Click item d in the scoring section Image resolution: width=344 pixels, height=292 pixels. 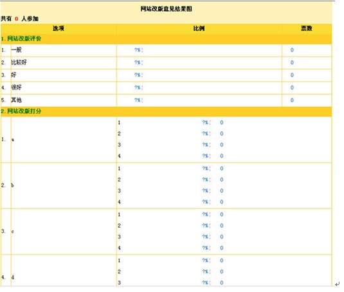coord(12,277)
